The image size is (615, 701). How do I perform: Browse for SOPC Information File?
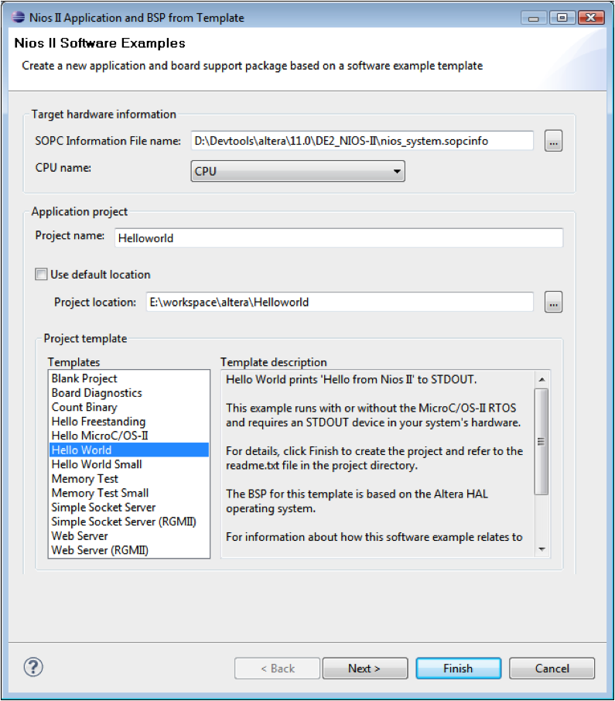pyautogui.click(x=553, y=141)
